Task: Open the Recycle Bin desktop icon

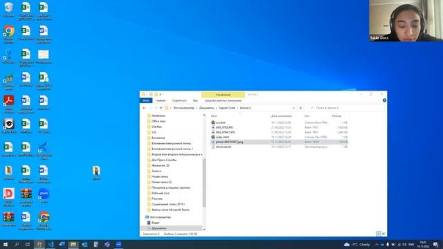Action: 9,10
